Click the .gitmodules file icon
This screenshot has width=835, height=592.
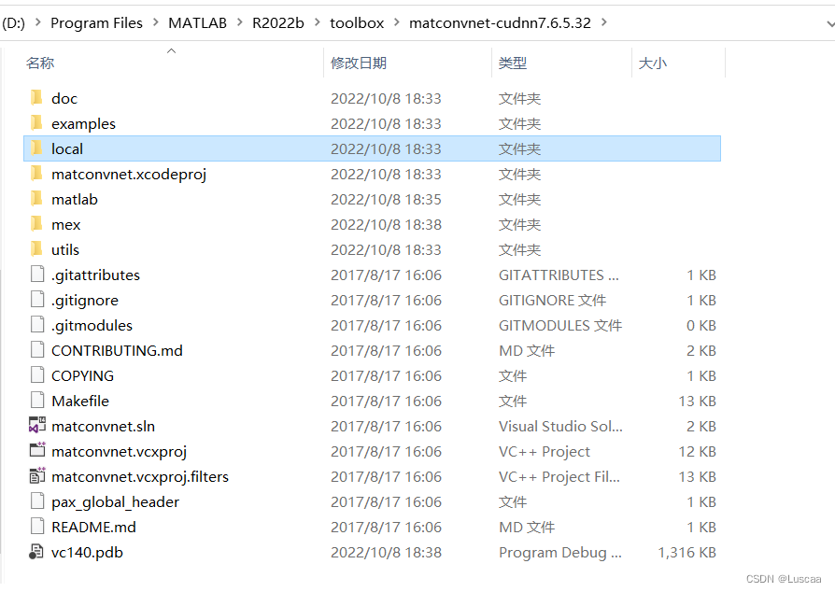[x=37, y=325]
